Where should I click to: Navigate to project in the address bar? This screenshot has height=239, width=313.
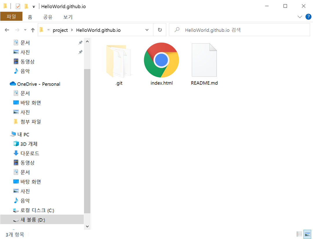60,30
